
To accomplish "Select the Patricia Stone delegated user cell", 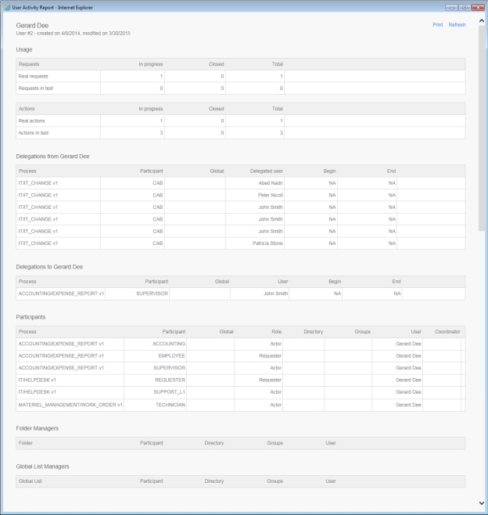I will coord(267,243).
